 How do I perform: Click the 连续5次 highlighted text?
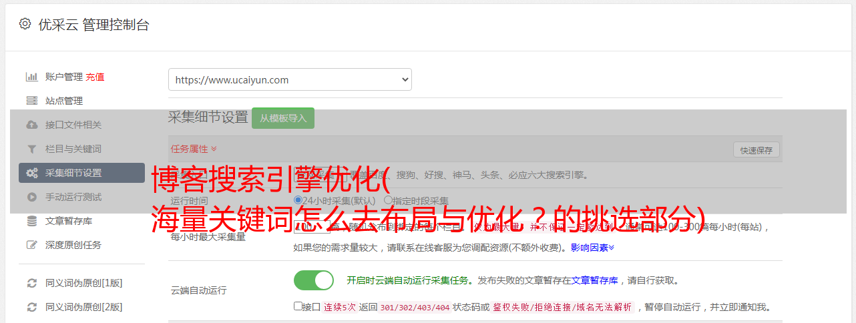[x=339, y=308]
